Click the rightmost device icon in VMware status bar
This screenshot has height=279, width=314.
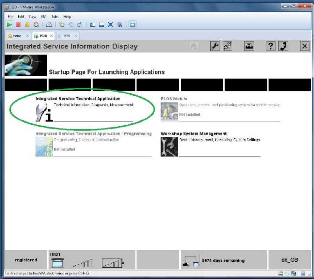303,273
